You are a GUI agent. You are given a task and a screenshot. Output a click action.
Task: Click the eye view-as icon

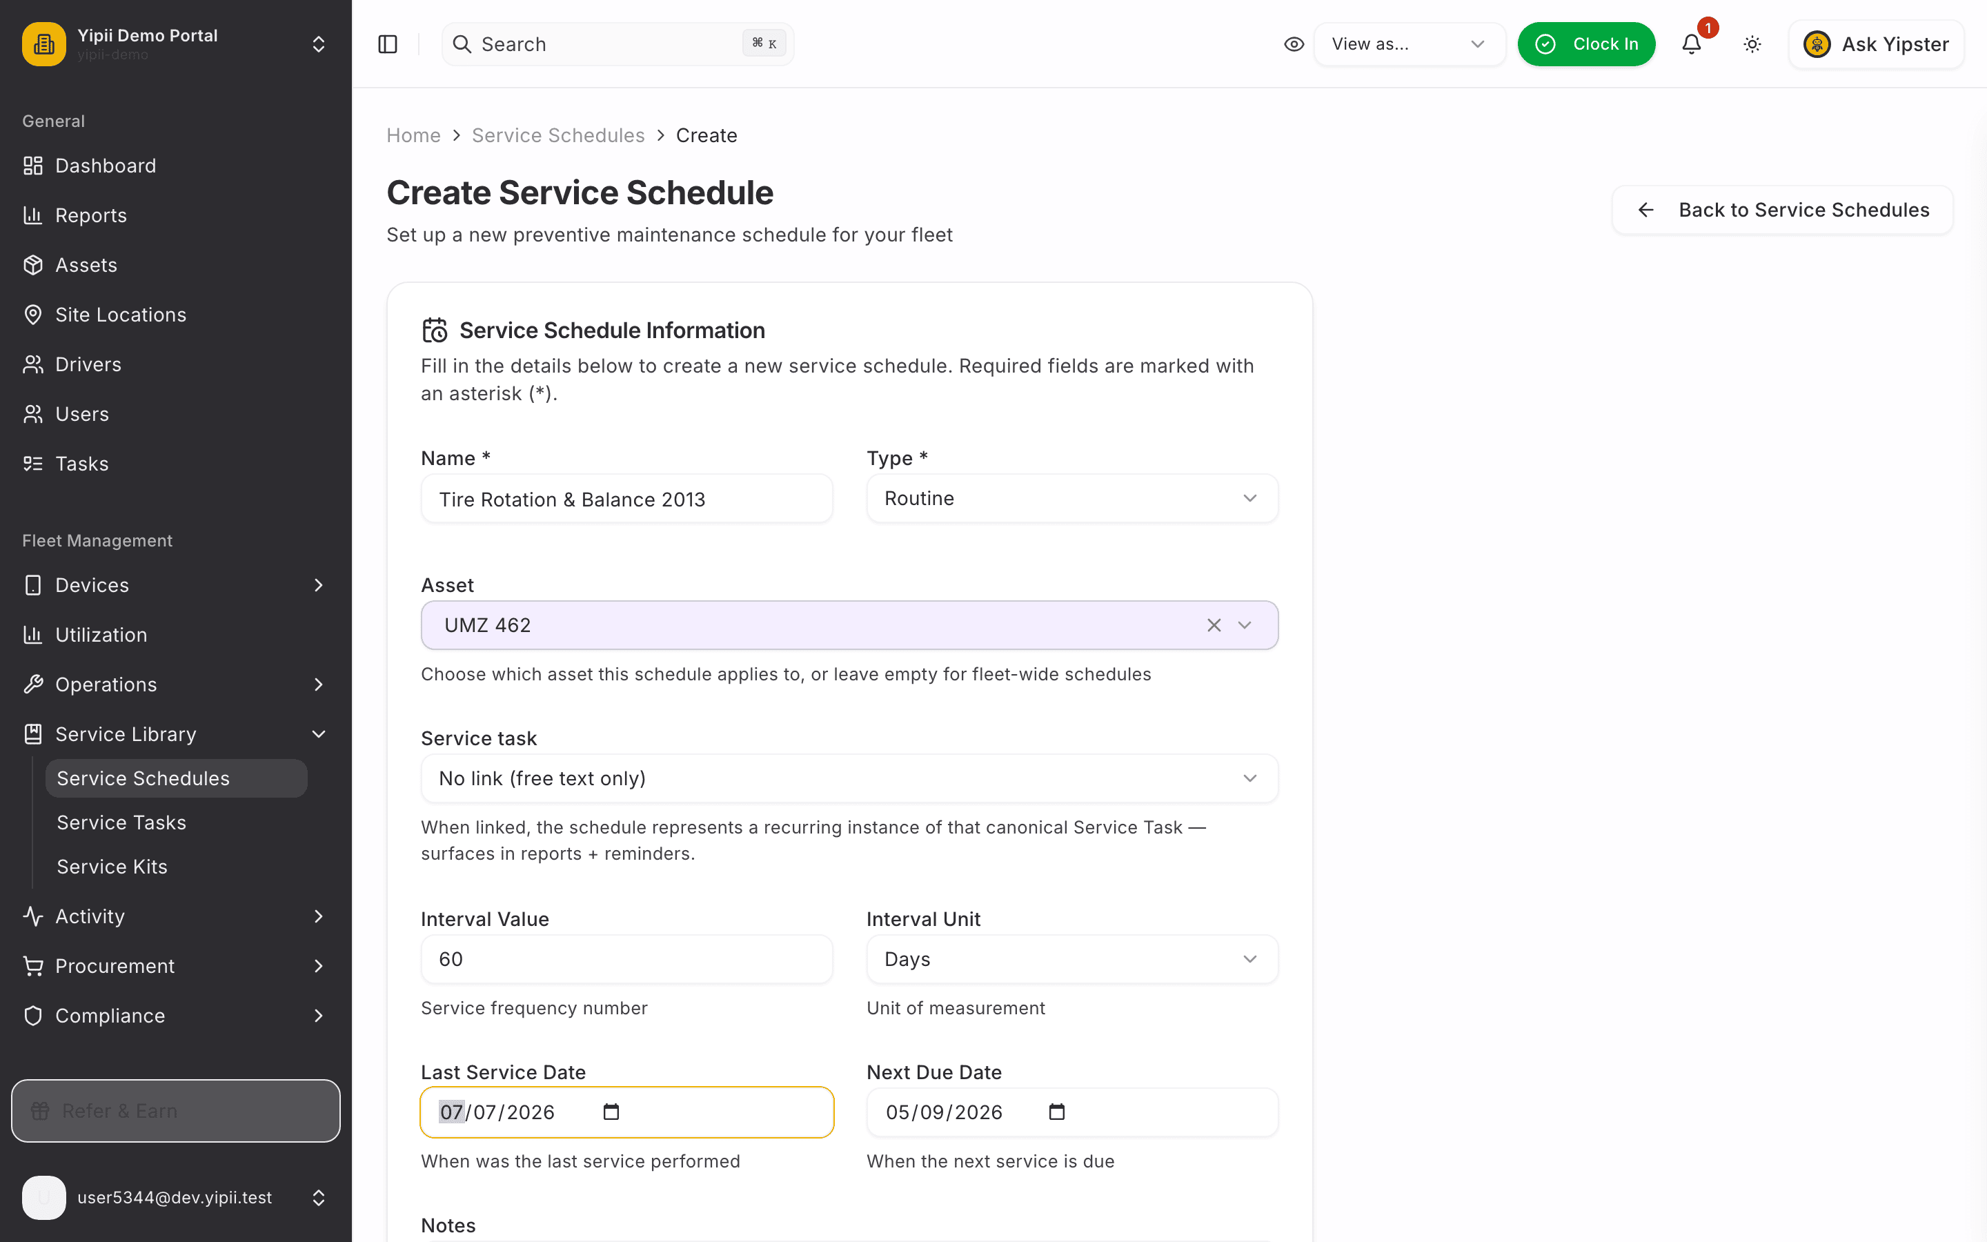pos(1294,44)
